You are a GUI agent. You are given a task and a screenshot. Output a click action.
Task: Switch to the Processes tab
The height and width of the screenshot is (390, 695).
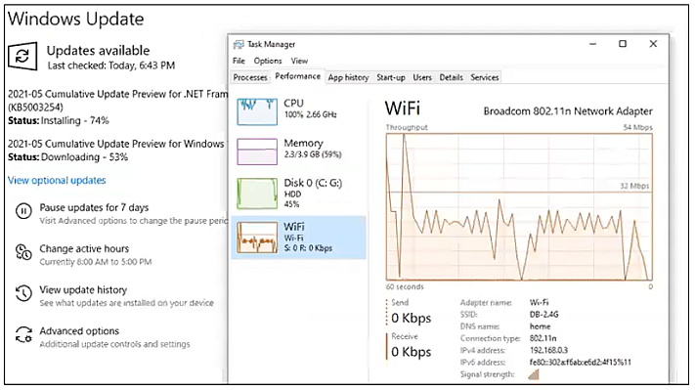coord(250,77)
